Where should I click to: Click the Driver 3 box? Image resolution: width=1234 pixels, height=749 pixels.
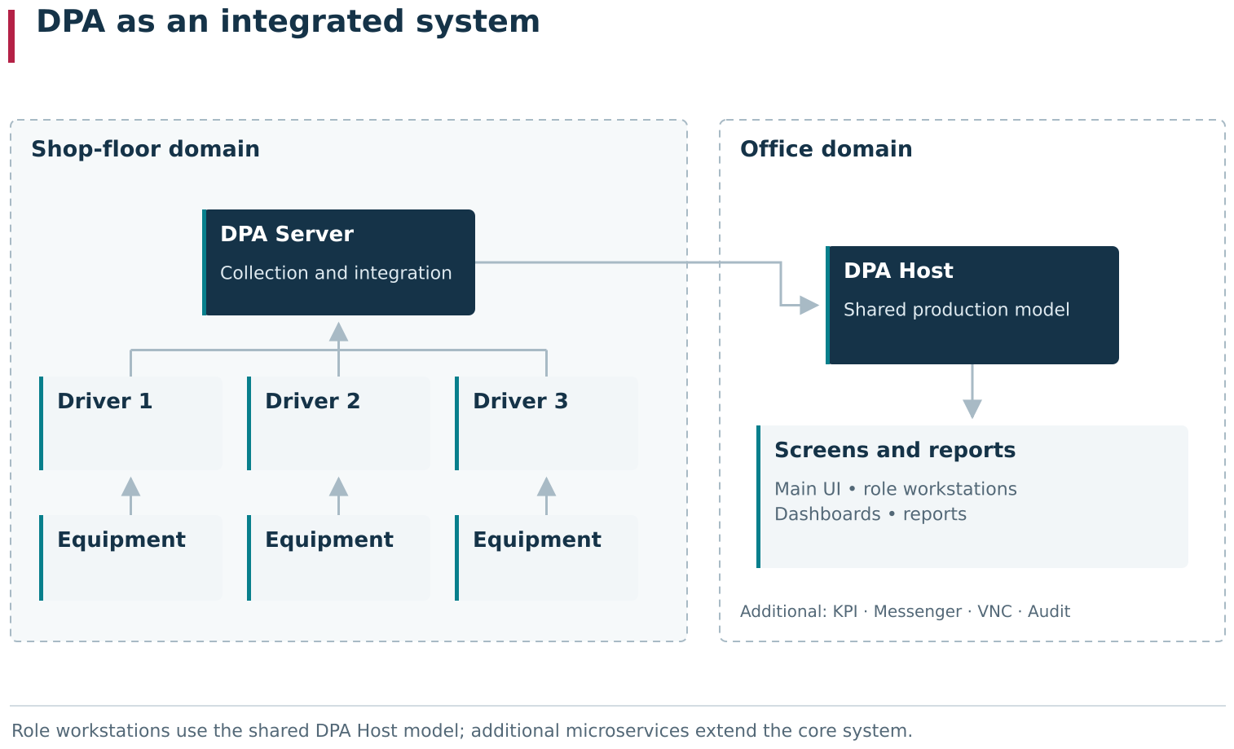coord(547,423)
